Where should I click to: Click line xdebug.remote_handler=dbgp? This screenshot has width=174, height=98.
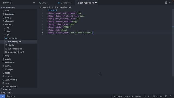[63, 22]
